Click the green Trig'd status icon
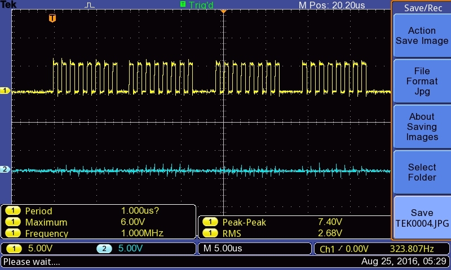Image resolution: width=451 pixels, height=270 pixels. (x=183, y=4)
